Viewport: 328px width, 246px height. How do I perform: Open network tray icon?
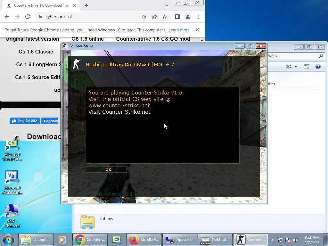pos(280,240)
